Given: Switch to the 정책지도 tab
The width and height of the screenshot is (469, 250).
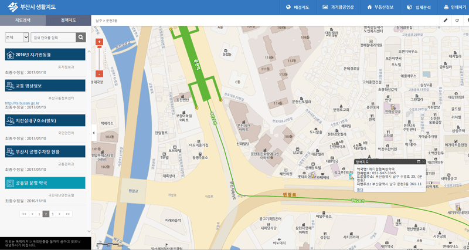Looking at the screenshot, I should click(x=68, y=21).
